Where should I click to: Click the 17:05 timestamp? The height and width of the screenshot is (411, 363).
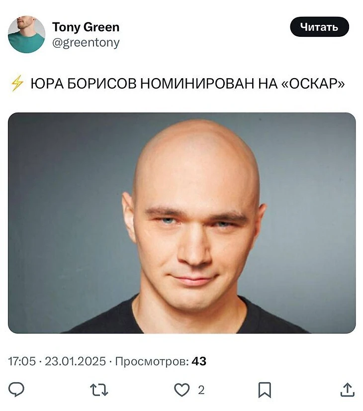point(22,361)
